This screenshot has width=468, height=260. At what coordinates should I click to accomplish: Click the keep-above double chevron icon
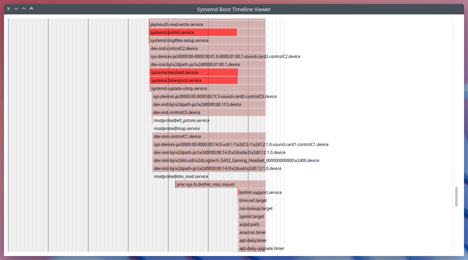[x=31, y=8]
